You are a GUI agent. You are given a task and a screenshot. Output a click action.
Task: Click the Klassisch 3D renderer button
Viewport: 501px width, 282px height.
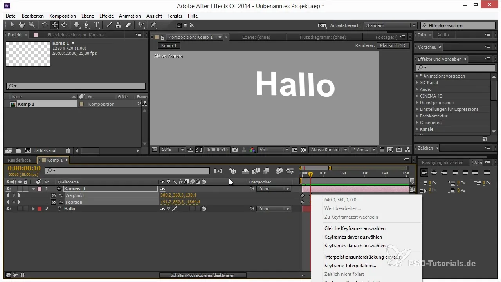click(393, 45)
